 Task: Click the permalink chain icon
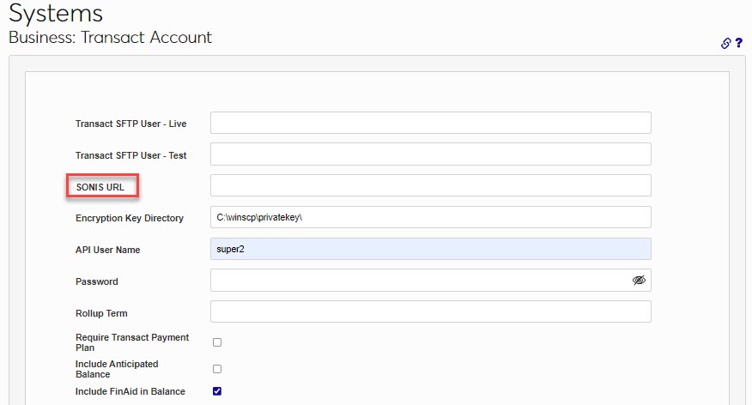pos(725,43)
